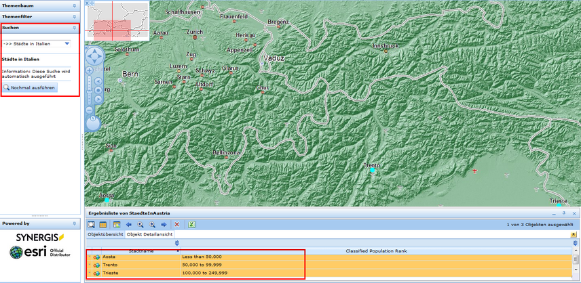Collapse the Suchen panel header
581x283 pixels.
tap(40, 27)
